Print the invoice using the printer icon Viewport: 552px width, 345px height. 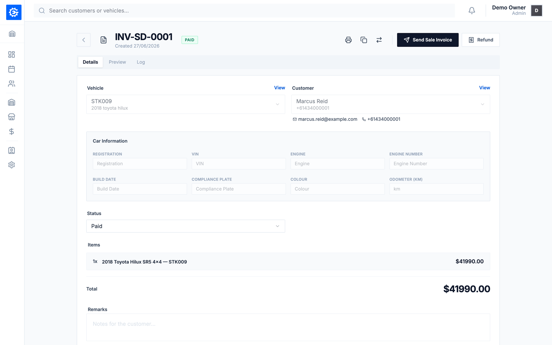point(348,40)
